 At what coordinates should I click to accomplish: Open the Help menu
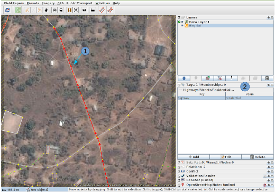point(116,3)
